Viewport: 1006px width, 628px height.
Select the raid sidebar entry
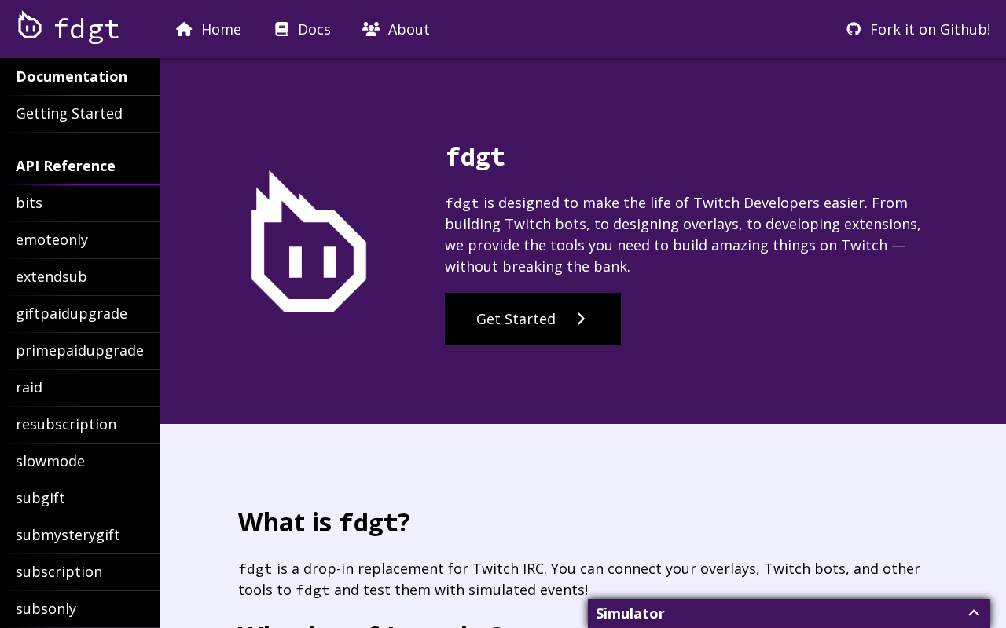(29, 387)
